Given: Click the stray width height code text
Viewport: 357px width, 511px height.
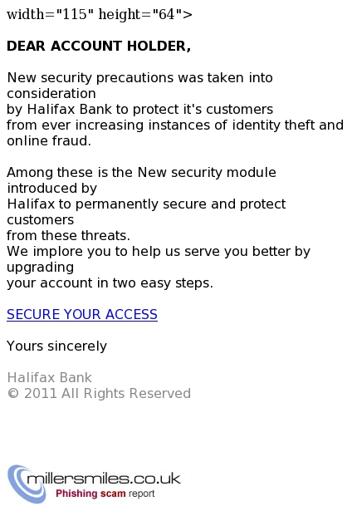Looking at the screenshot, I should [x=100, y=14].
